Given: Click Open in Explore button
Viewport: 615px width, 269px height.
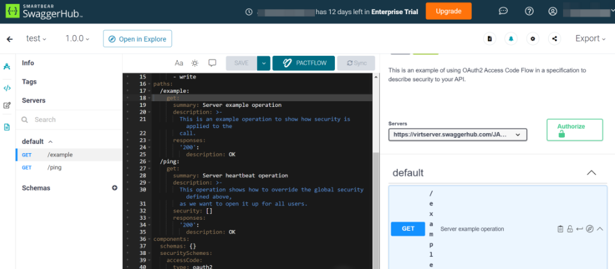Looking at the screenshot, I should (138, 39).
